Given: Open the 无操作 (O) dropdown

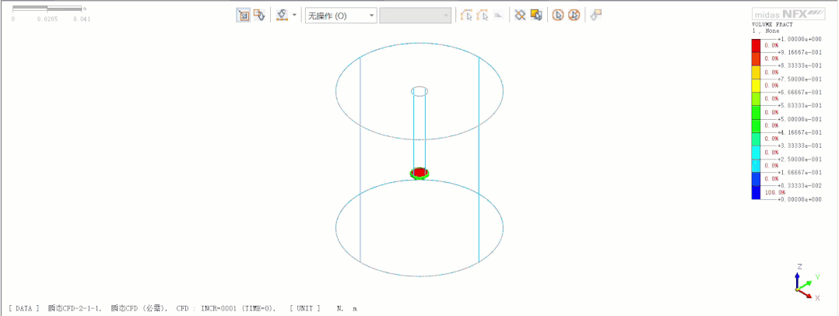Looking at the screenshot, I should 340,16.
